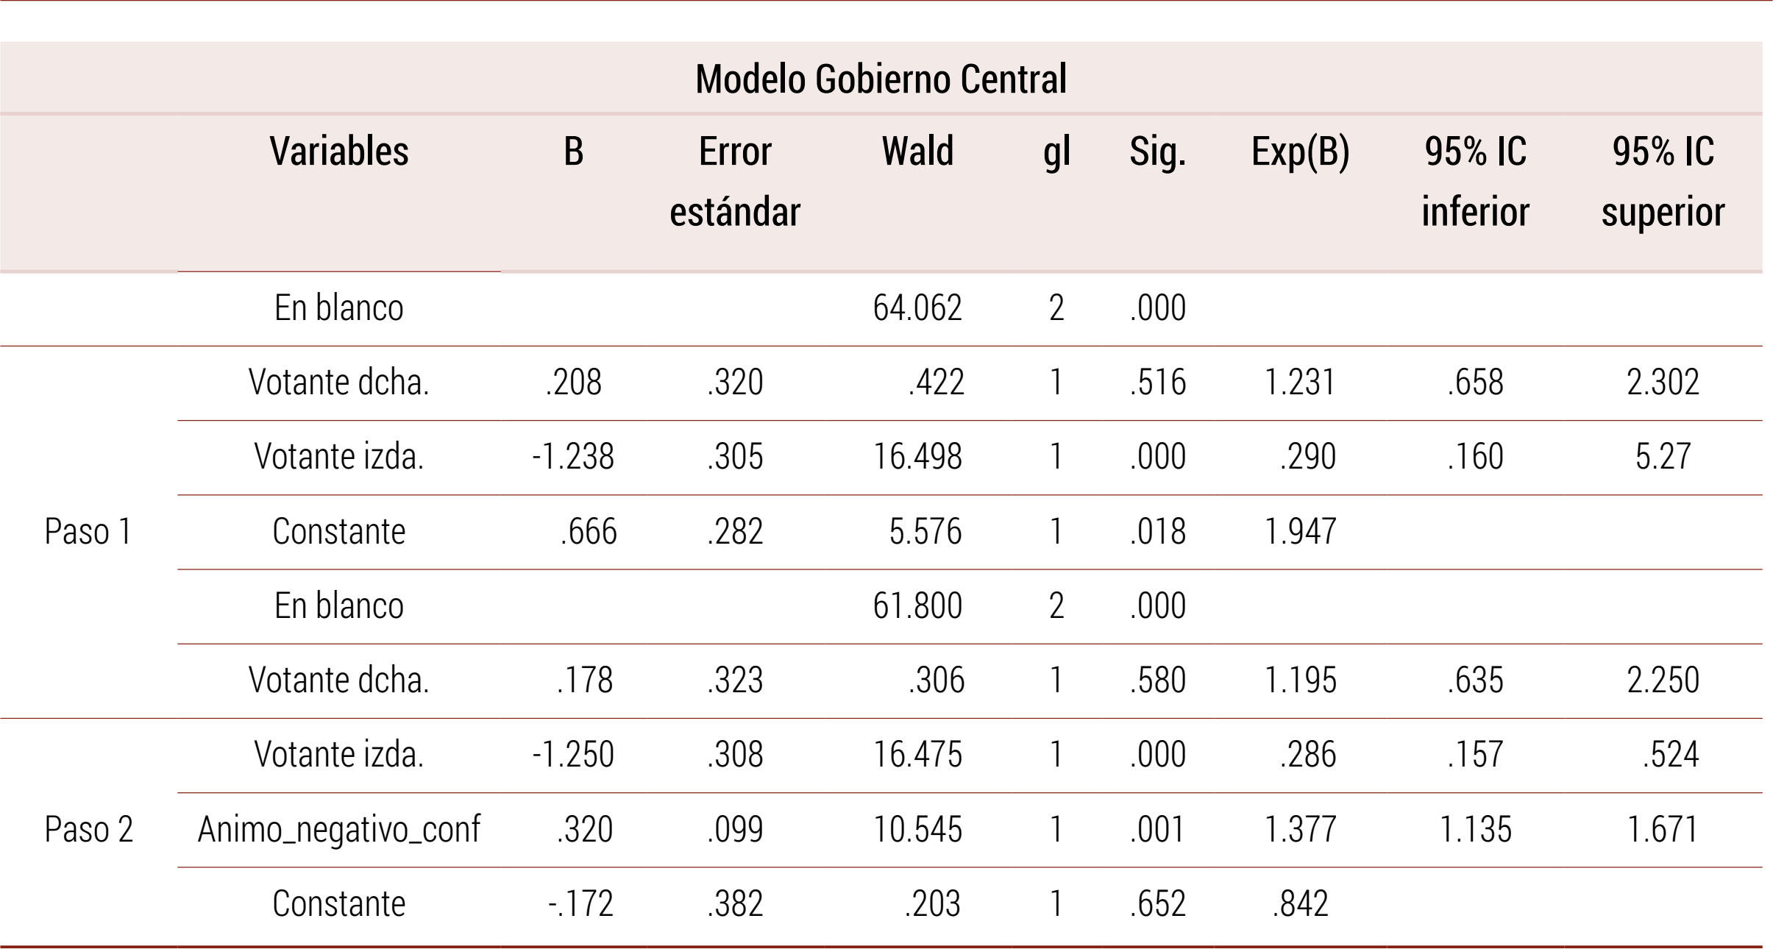Viewport: 1773px width, 949px height.
Task: Click the B value -1.238
Action: click(x=573, y=456)
